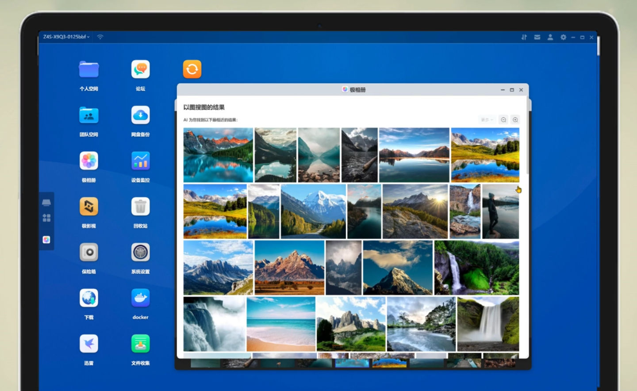The width and height of the screenshot is (637, 391).
Task: Launch the 迅雷 download app
Action: tap(88, 344)
